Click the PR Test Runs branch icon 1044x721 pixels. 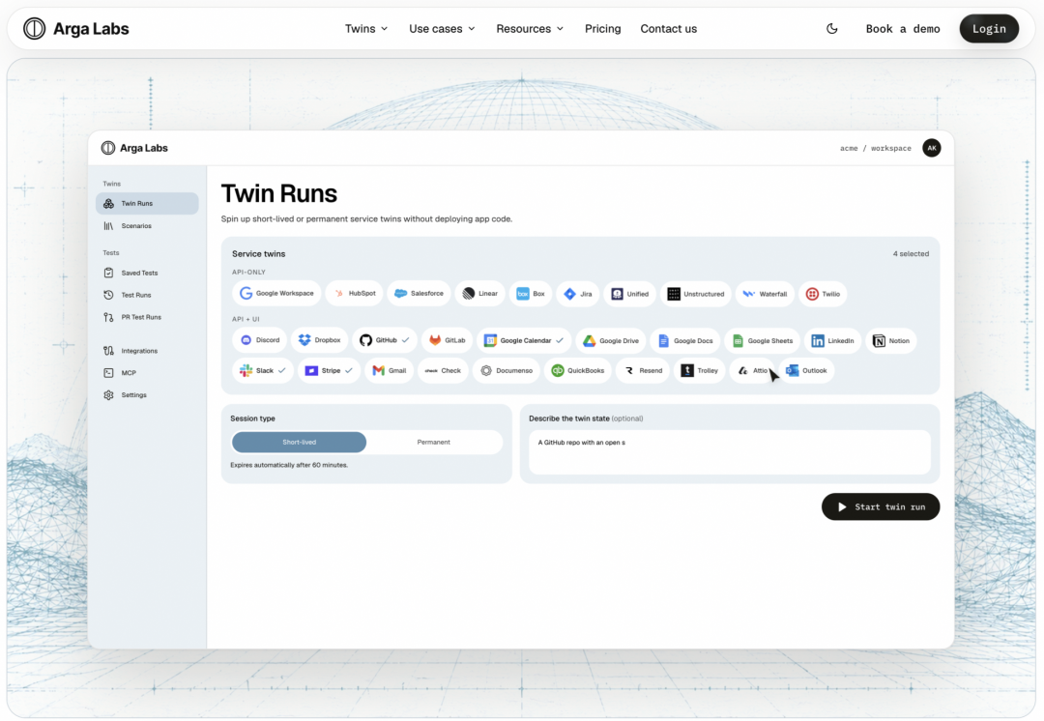pos(108,318)
